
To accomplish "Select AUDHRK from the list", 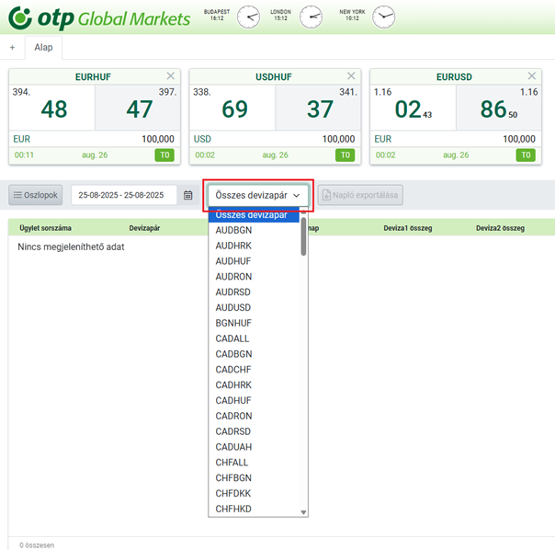I will click(x=254, y=246).
